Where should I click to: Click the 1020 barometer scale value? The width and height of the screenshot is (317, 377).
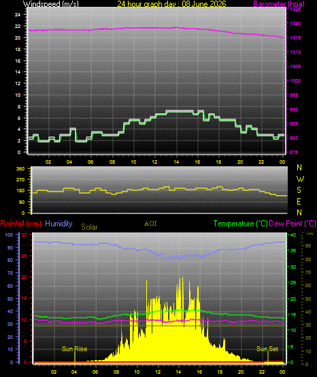coord(295,24)
